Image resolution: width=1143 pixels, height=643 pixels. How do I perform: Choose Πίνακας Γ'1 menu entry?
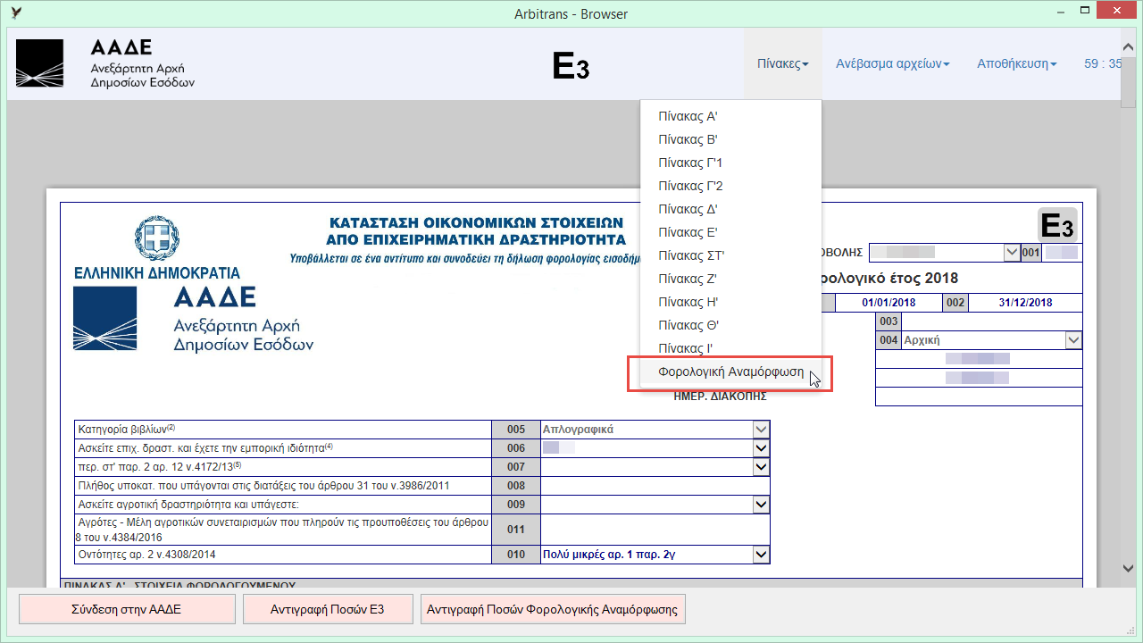(730, 163)
